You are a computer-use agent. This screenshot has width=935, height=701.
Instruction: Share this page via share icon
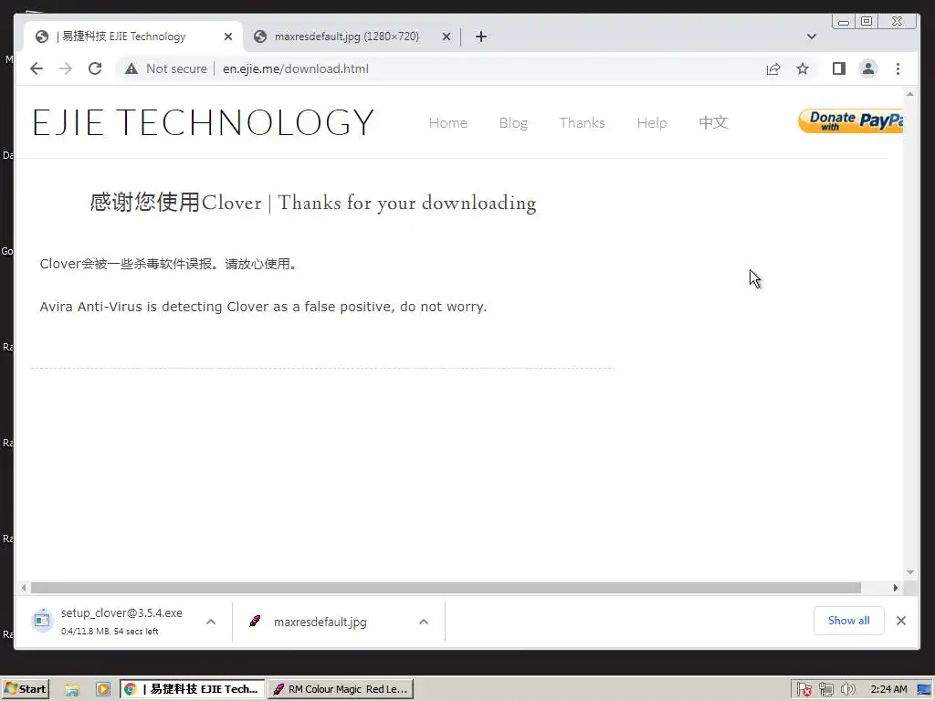[x=773, y=68]
